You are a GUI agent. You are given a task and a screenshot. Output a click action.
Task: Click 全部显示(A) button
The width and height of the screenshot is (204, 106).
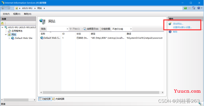coord(91,29)
